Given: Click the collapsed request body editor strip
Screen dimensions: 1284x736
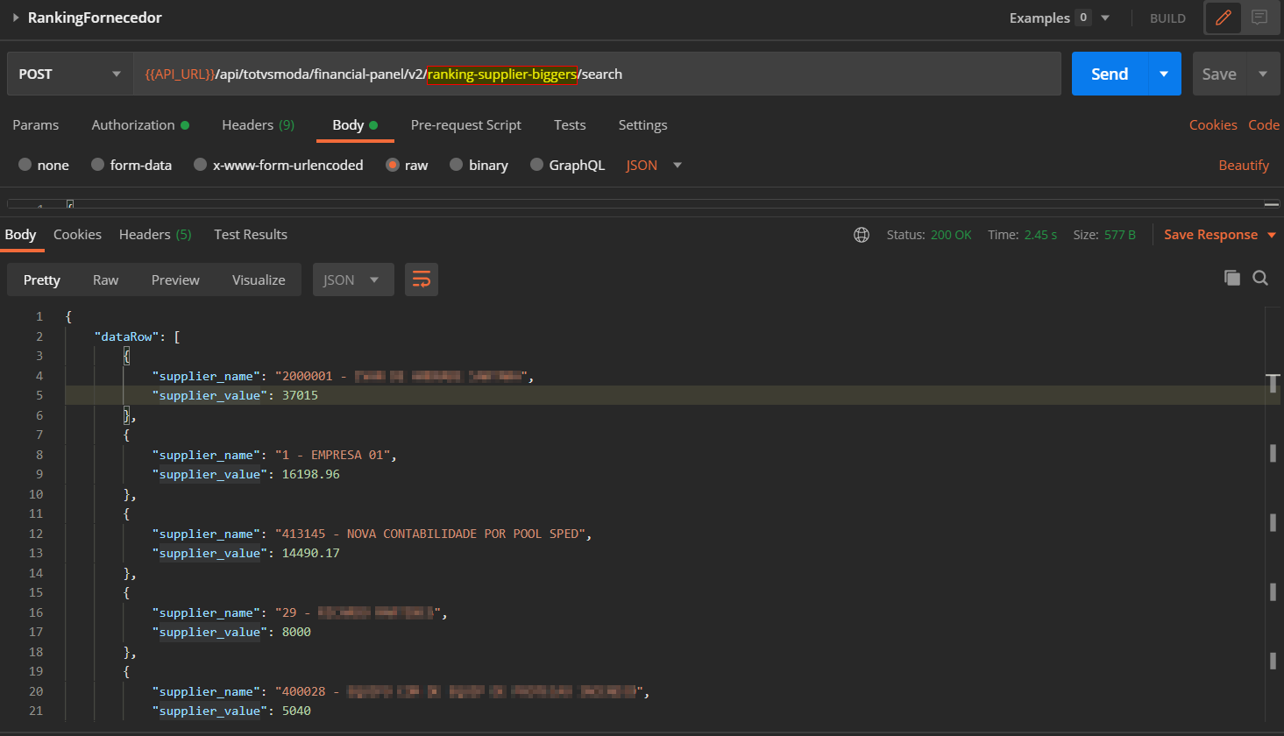Looking at the screenshot, I should tap(642, 204).
